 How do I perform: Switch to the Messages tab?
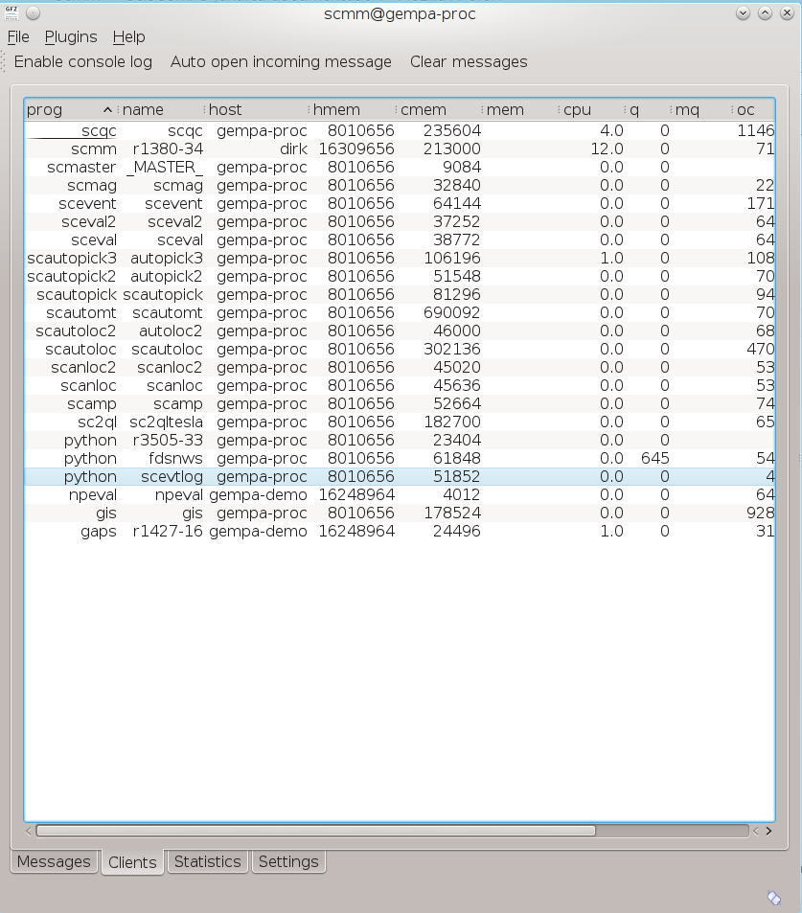tap(54, 861)
